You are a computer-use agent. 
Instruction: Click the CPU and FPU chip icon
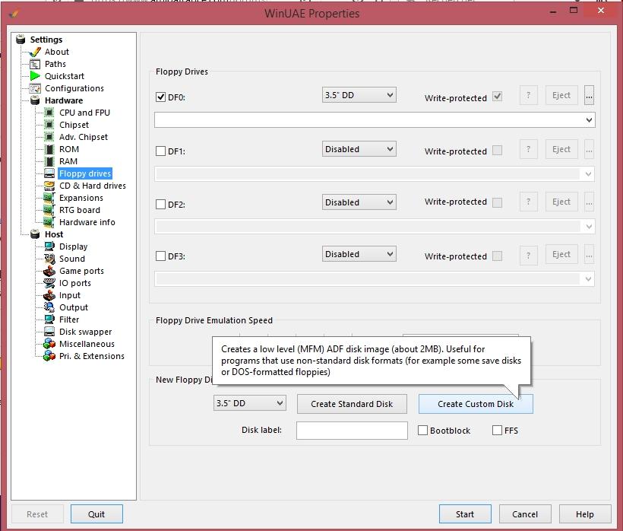pos(49,113)
